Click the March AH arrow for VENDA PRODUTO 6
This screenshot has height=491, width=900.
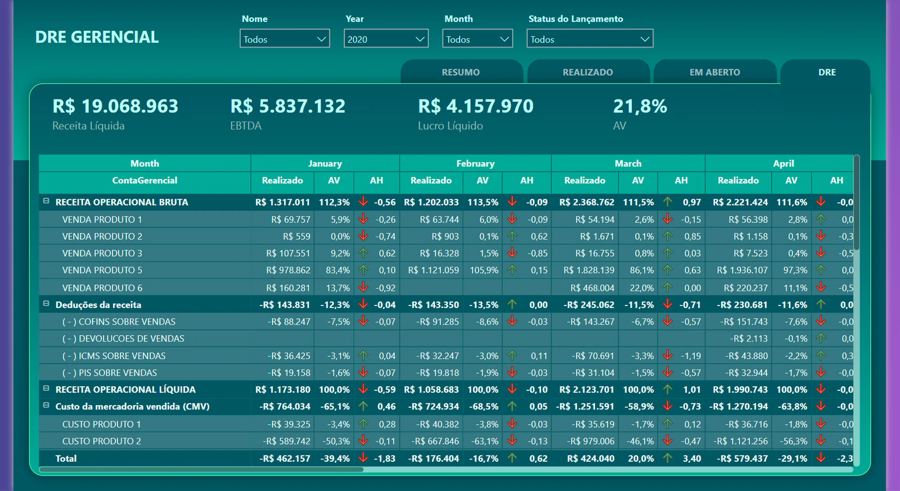tap(667, 287)
